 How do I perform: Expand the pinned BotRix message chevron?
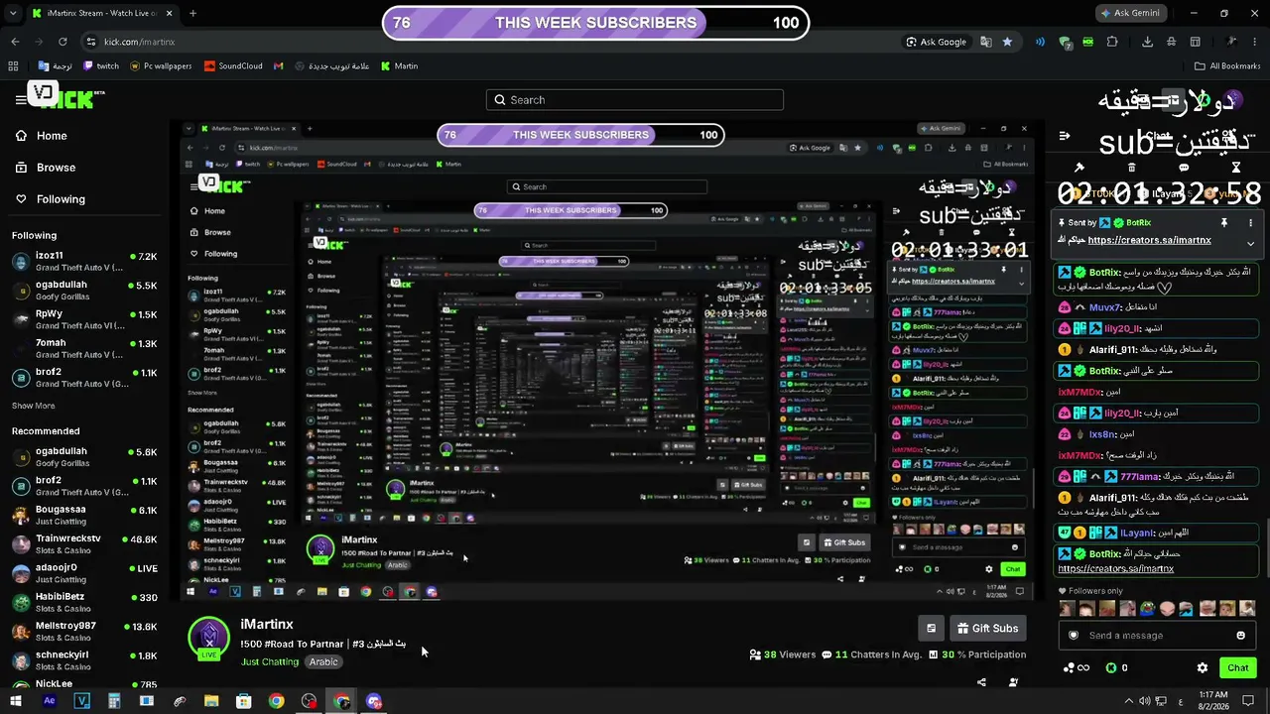(x=1250, y=243)
